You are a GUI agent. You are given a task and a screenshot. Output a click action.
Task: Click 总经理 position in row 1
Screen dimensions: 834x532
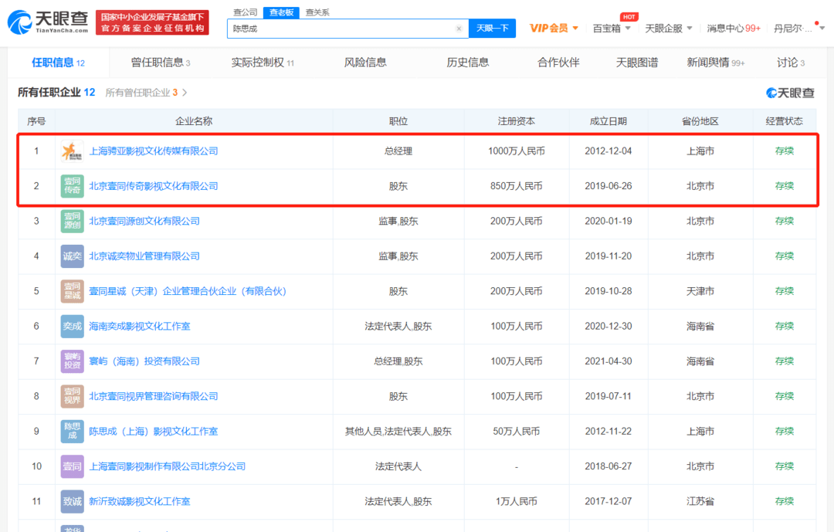click(398, 151)
